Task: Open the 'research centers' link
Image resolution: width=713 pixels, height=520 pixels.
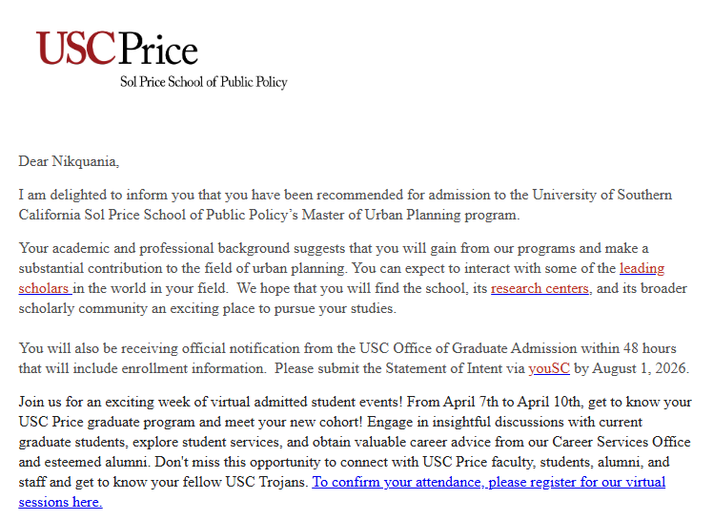Action: click(x=540, y=288)
